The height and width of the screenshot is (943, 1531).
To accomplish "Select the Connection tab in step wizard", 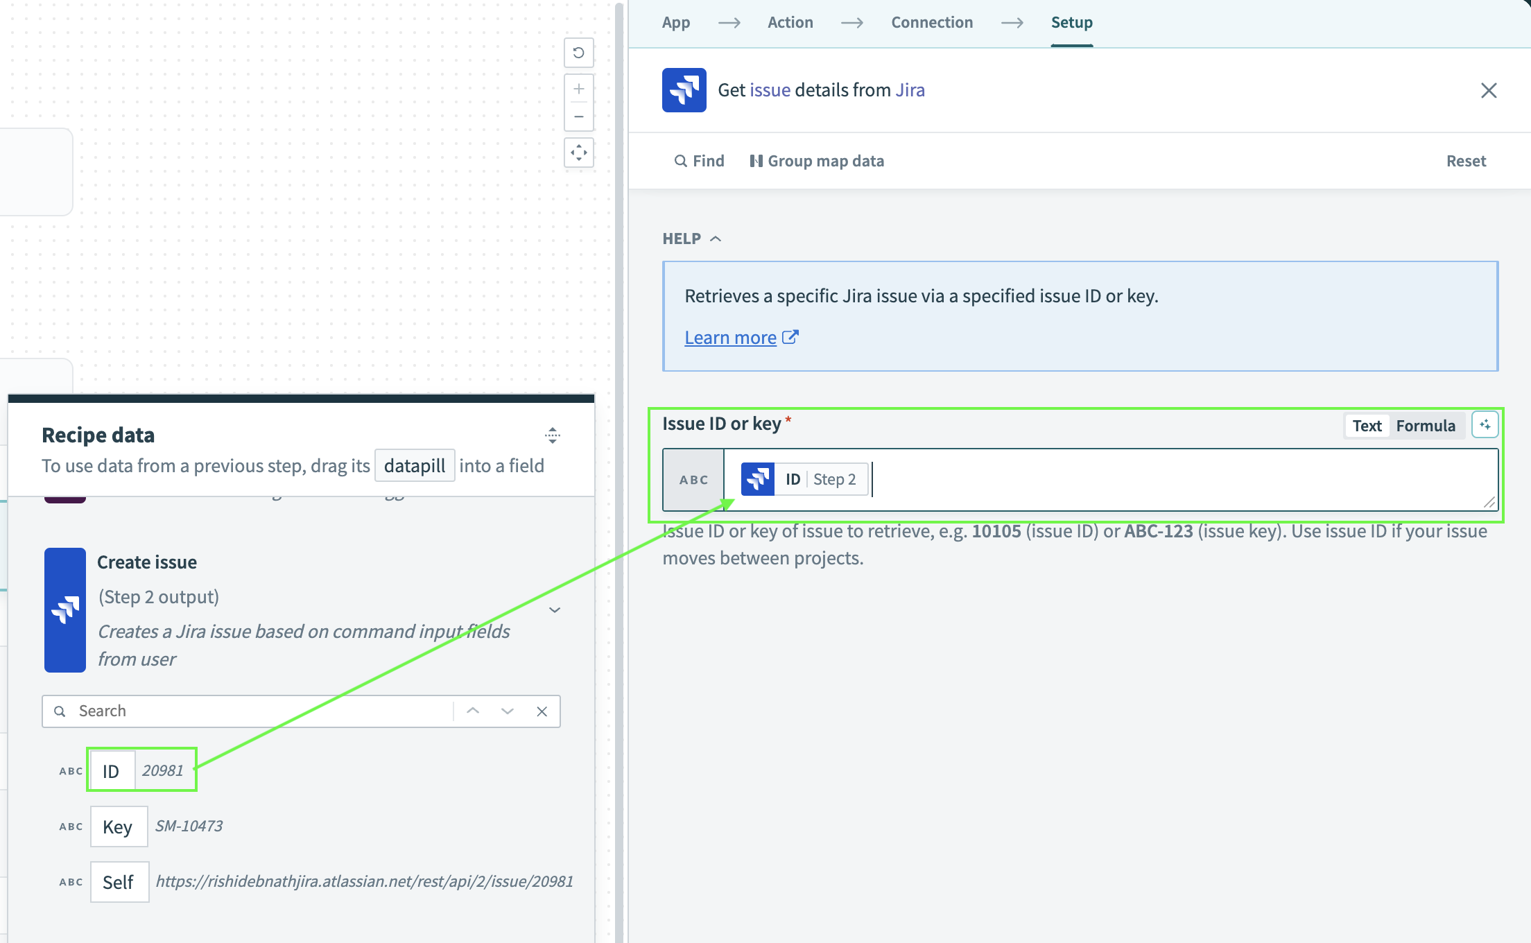I will pyautogui.click(x=932, y=21).
